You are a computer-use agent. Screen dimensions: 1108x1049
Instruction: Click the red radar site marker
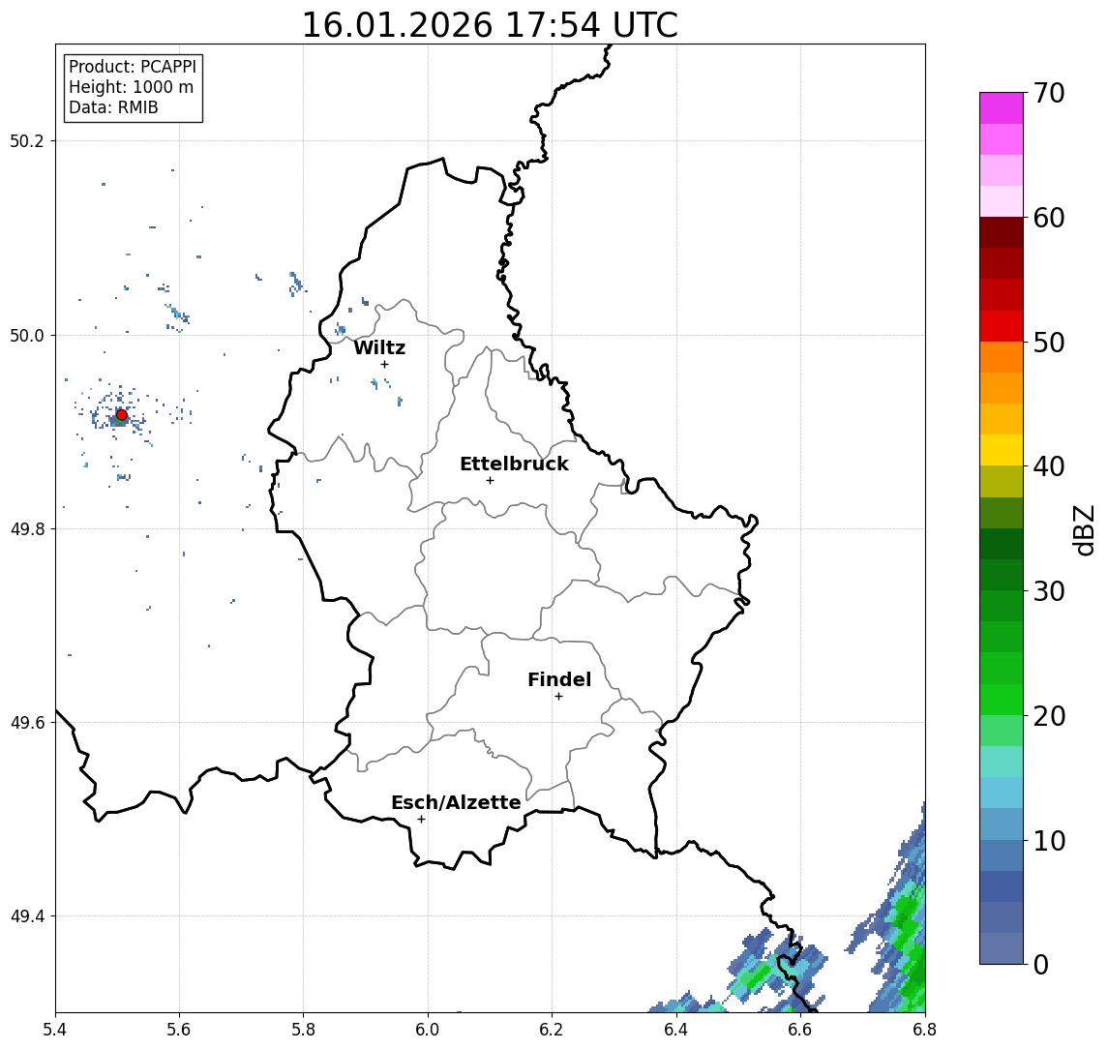pos(122,415)
